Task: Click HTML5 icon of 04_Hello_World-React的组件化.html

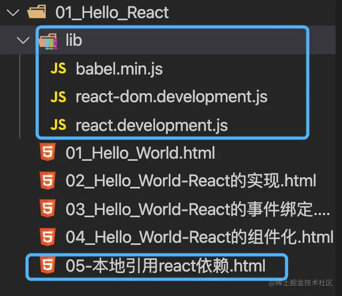Action: click(47, 237)
